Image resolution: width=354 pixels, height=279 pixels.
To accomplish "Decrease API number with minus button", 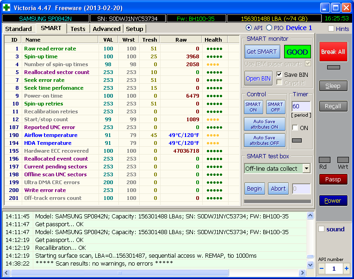I will pos(322,268).
